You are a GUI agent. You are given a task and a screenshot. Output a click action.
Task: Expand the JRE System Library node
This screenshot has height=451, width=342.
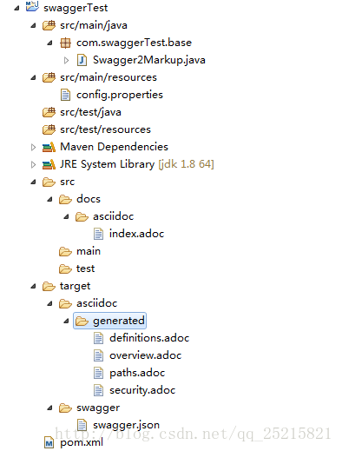33,164
